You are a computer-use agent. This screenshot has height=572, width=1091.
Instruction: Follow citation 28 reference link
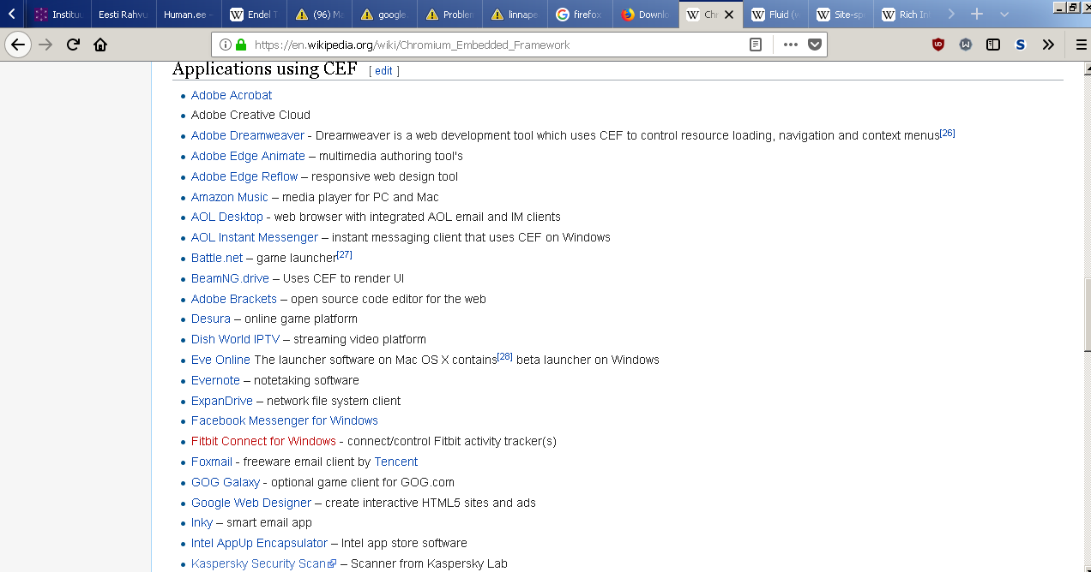point(504,357)
